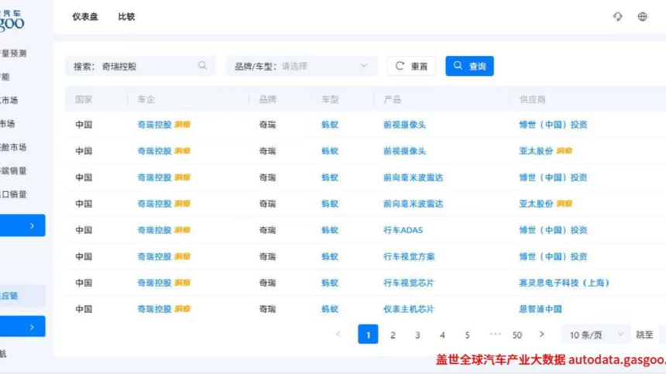Click the Gasgoo logo
This screenshot has width=666, height=374.
(x=12, y=21)
